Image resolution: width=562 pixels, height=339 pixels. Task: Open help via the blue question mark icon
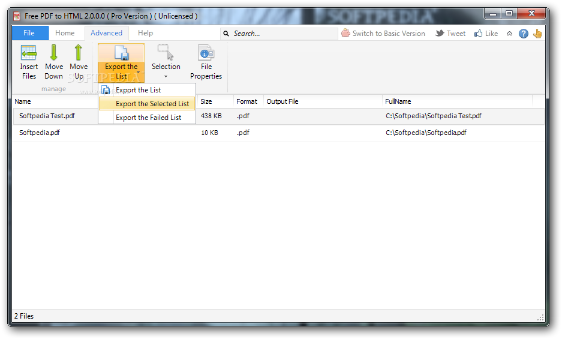coord(523,34)
